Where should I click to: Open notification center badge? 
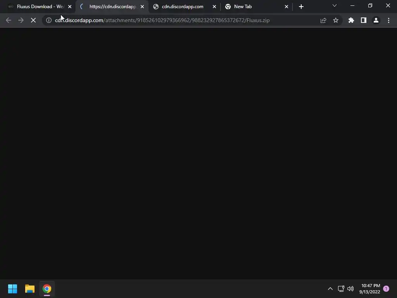(386, 289)
